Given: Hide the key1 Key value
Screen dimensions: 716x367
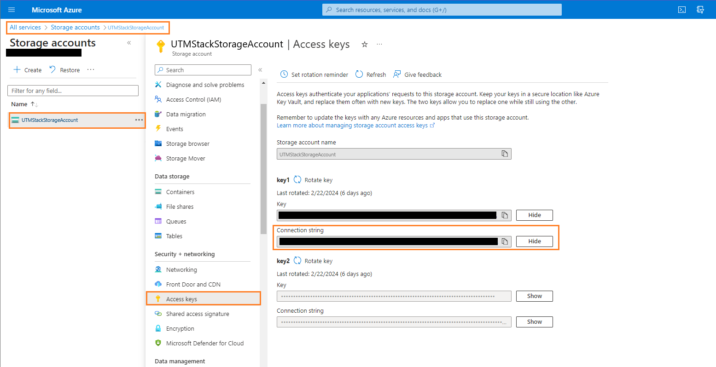Looking at the screenshot, I should (x=535, y=215).
